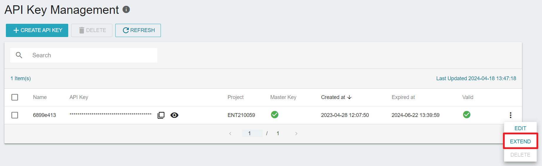Click the current page number field
Image resolution: width=542 pixels, height=166 pixels.
(252, 133)
